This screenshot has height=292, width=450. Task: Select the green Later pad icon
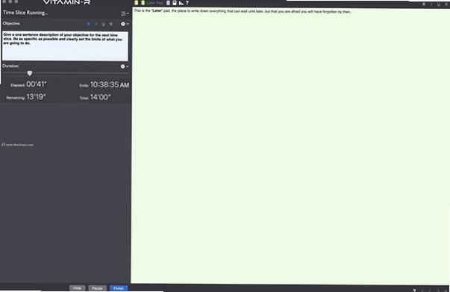click(143, 3)
